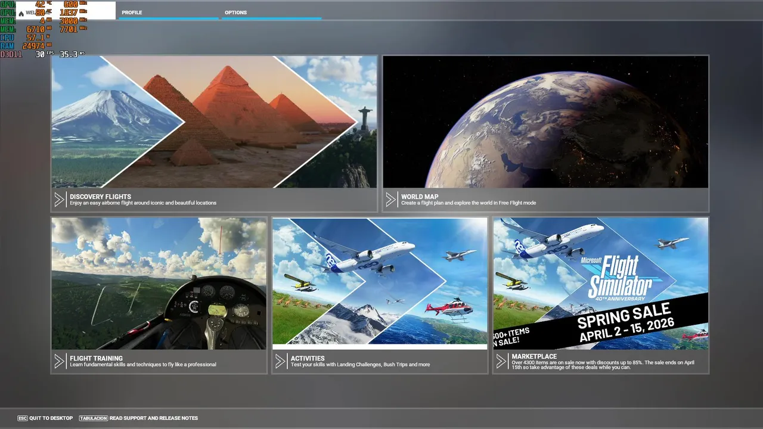Click the arrow icon beside World Map

tap(390, 200)
